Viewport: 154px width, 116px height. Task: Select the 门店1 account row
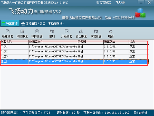38,47
